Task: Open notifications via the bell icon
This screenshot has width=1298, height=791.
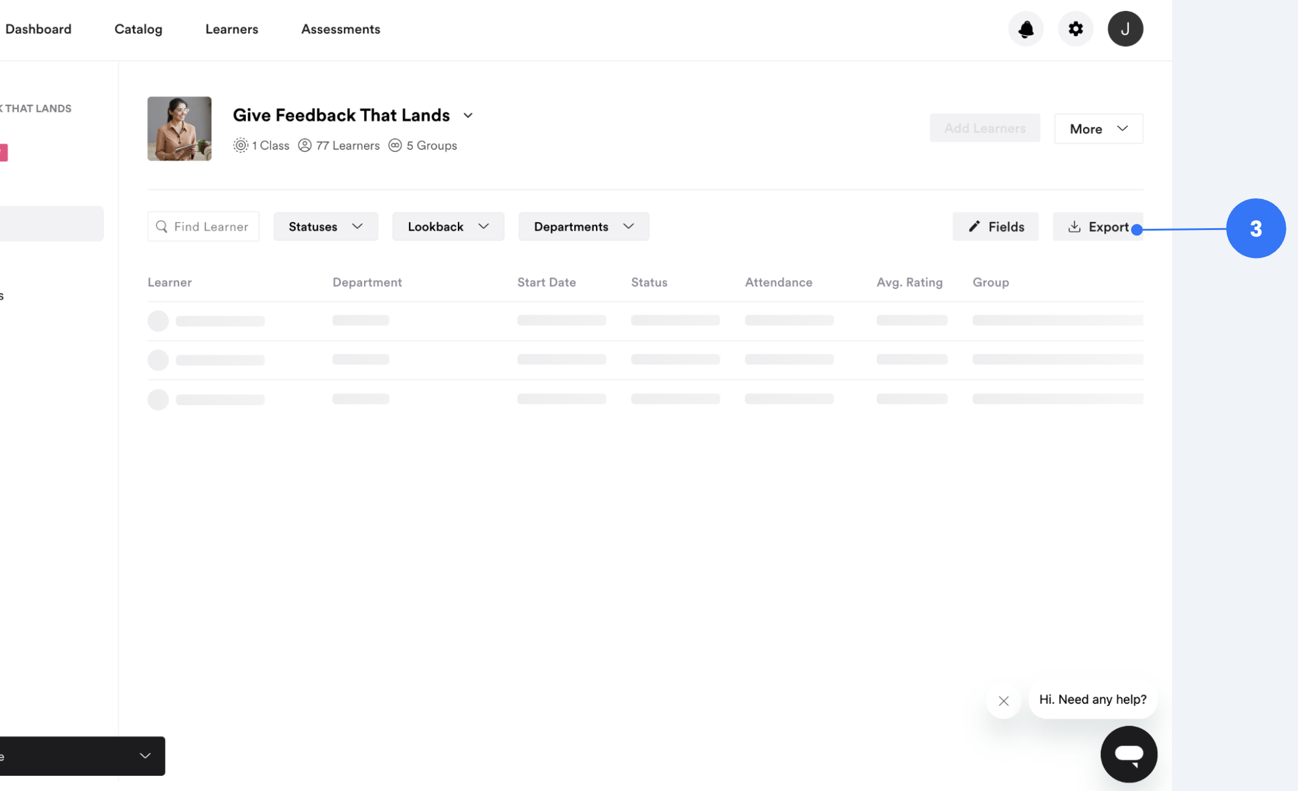Action: point(1026,29)
